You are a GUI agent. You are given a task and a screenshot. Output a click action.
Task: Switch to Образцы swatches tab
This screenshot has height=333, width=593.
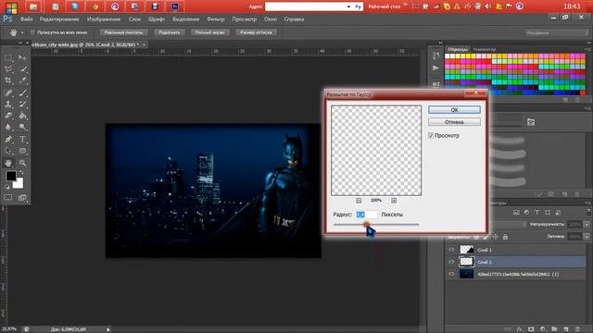(458, 49)
